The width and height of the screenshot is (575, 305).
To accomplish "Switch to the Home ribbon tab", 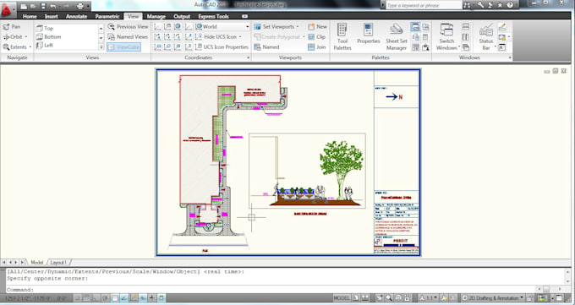I will [x=30, y=16].
